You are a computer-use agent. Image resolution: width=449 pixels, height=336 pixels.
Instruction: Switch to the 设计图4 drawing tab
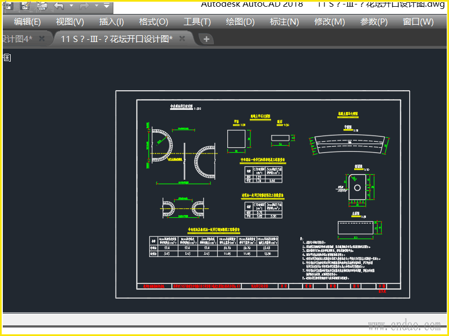point(17,39)
